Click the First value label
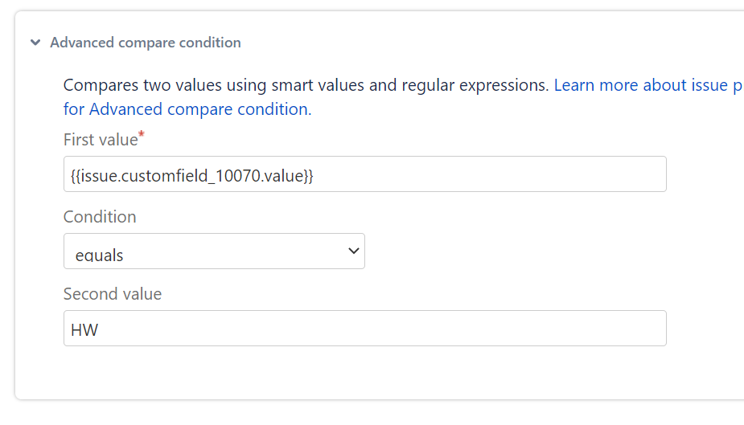The image size is (744, 425). pyautogui.click(x=101, y=140)
